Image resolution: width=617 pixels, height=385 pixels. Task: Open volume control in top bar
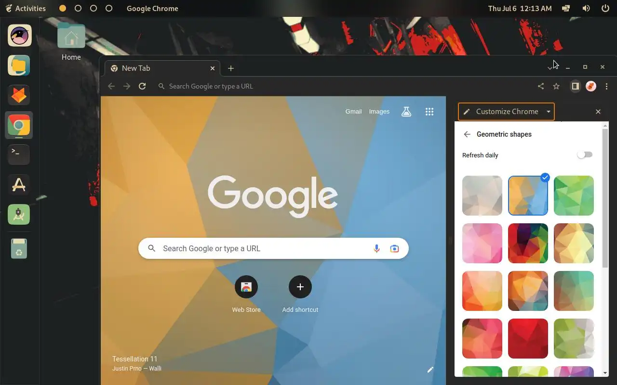(586, 8)
